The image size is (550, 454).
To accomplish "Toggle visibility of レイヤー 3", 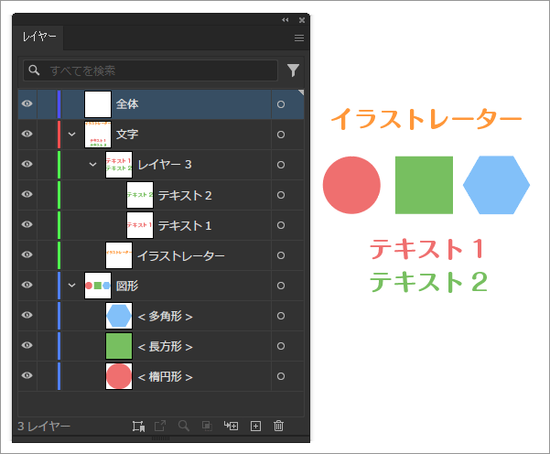I will click(27, 164).
